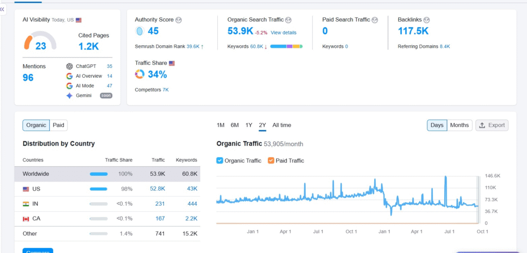This screenshot has height=253, width=527.
Task: Click the info icon beside Authority Score
Action: pyautogui.click(x=178, y=20)
